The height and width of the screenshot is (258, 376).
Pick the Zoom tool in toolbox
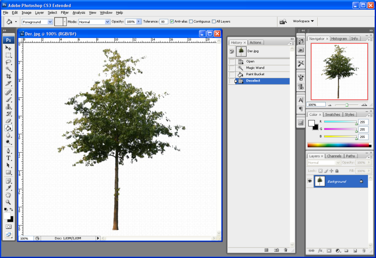pos(8,202)
